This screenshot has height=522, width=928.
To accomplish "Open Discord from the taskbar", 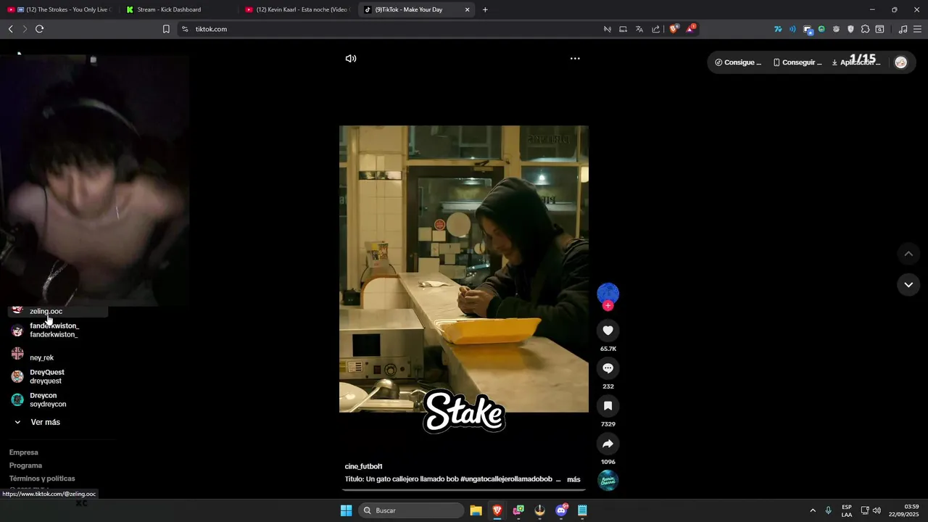I will pos(561,510).
